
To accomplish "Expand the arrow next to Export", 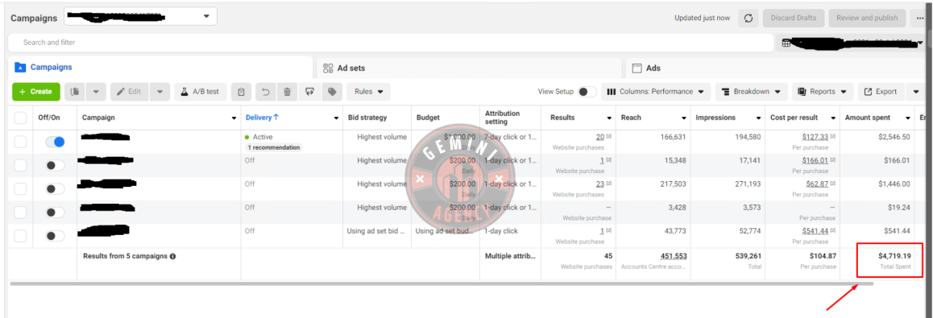I will [x=916, y=92].
